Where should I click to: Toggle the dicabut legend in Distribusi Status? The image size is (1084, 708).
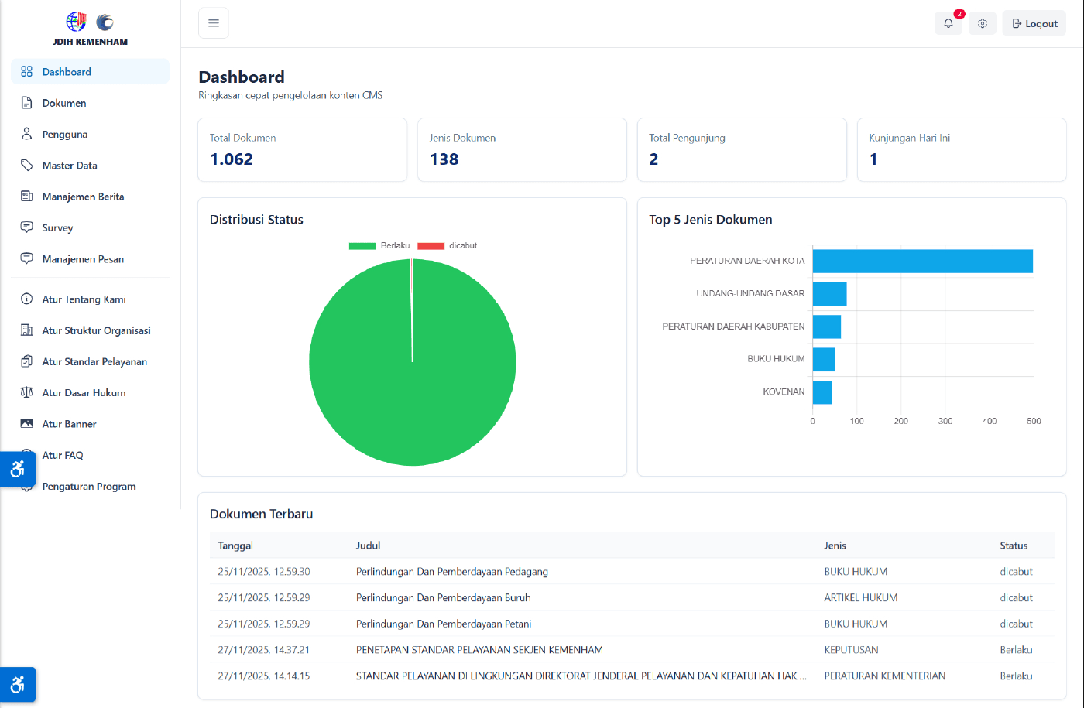(x=448, y=245)
